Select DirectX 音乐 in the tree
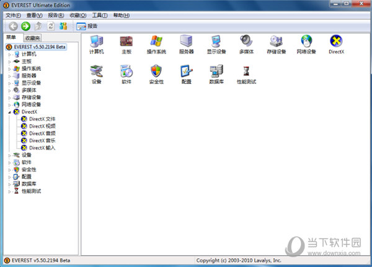 (42, 140)
